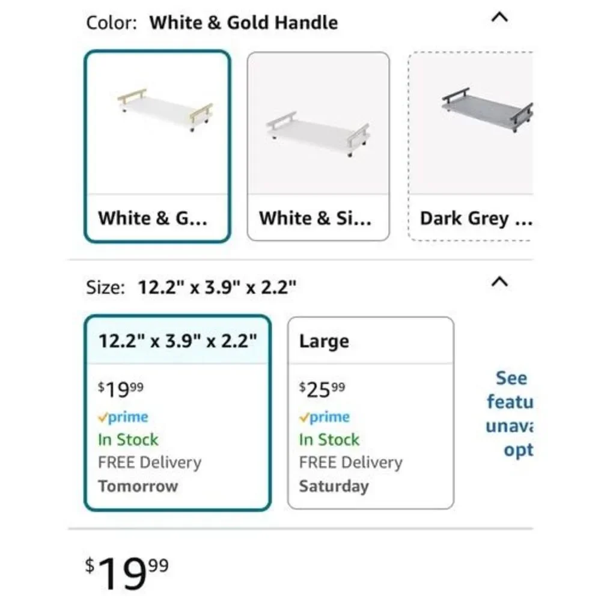Image resolution: width=601 pixels, height=601 pixels.
Task: Click the gold-handled tray thumbnail image
Action: pyautogui.click(x=165, y=110)
